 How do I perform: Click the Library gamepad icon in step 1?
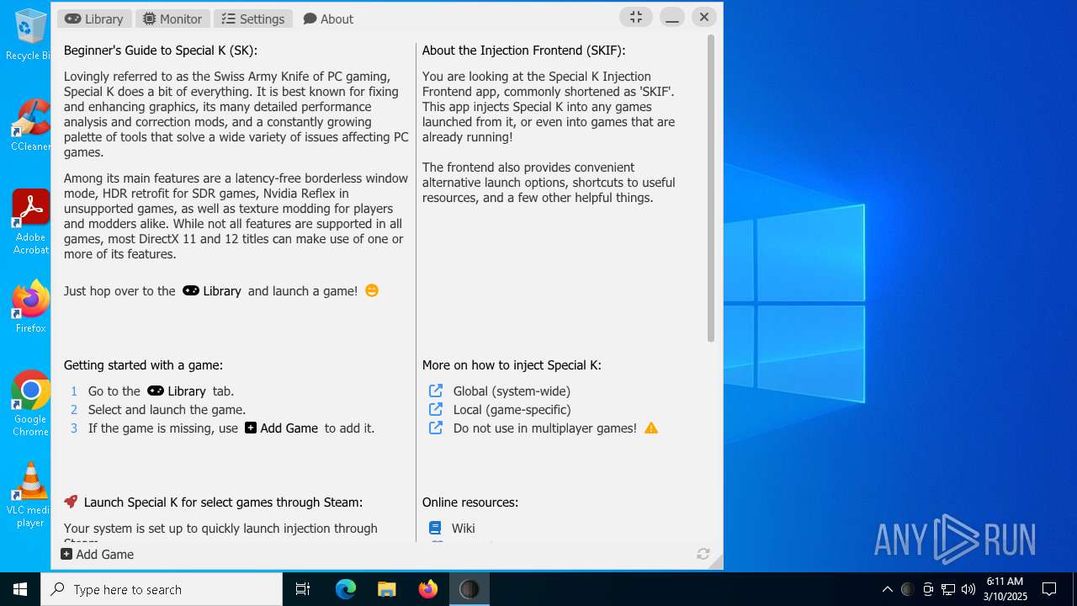(156, 391)
